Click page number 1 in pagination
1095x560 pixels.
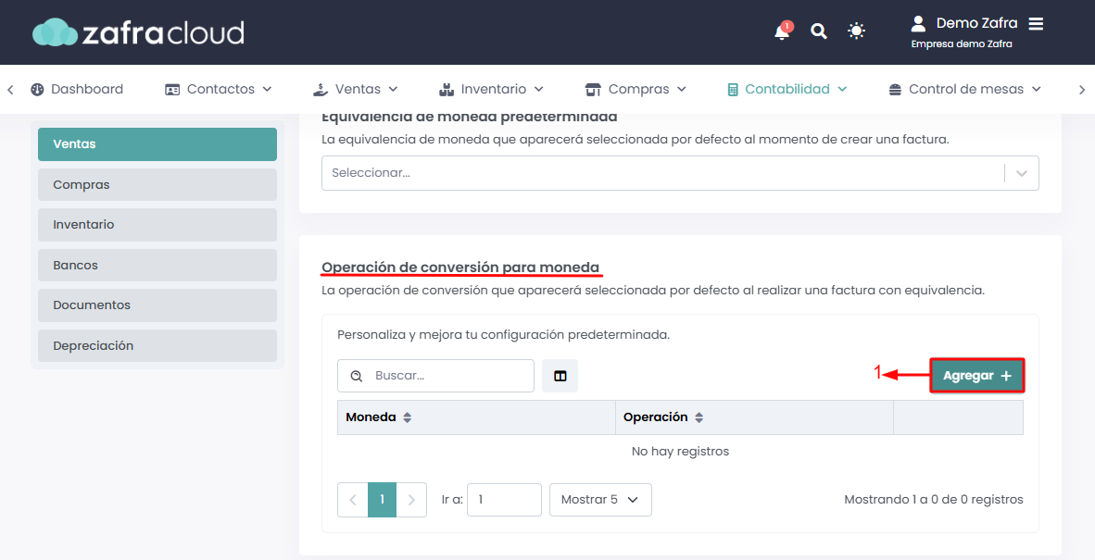click(382, 500)
